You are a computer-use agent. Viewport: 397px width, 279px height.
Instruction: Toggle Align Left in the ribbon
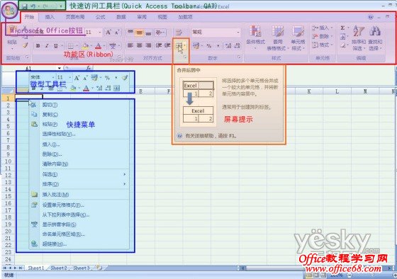(x=130, y=45)
